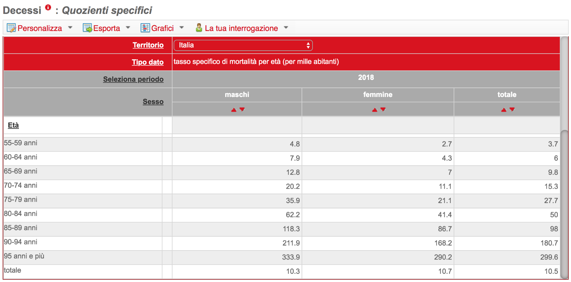Click the totale column header
This screenshot has height=282, width=571.
click(507, 95)
